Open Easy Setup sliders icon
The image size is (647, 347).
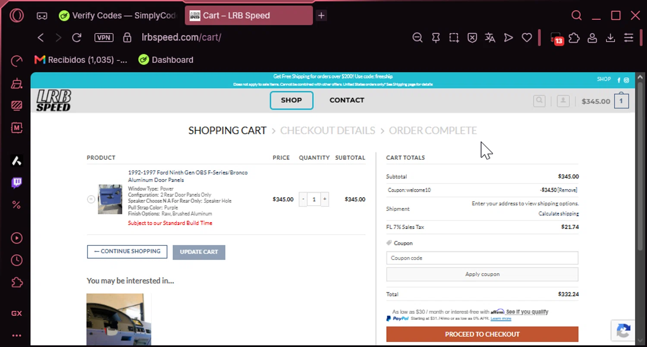pyautogui.click(x=628, y=37)
